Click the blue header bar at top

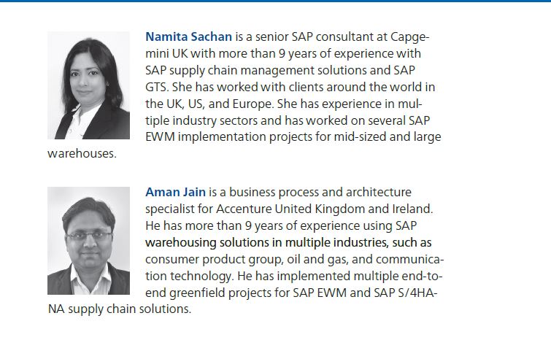click(276, 1)
